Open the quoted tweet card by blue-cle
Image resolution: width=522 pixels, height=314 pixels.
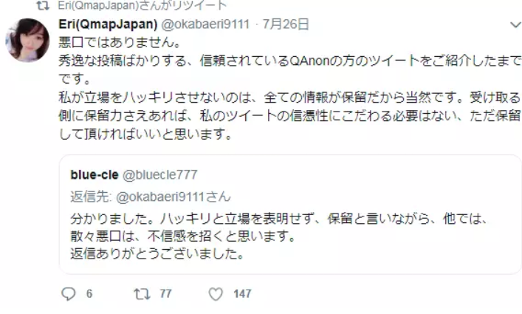point(290,214)
